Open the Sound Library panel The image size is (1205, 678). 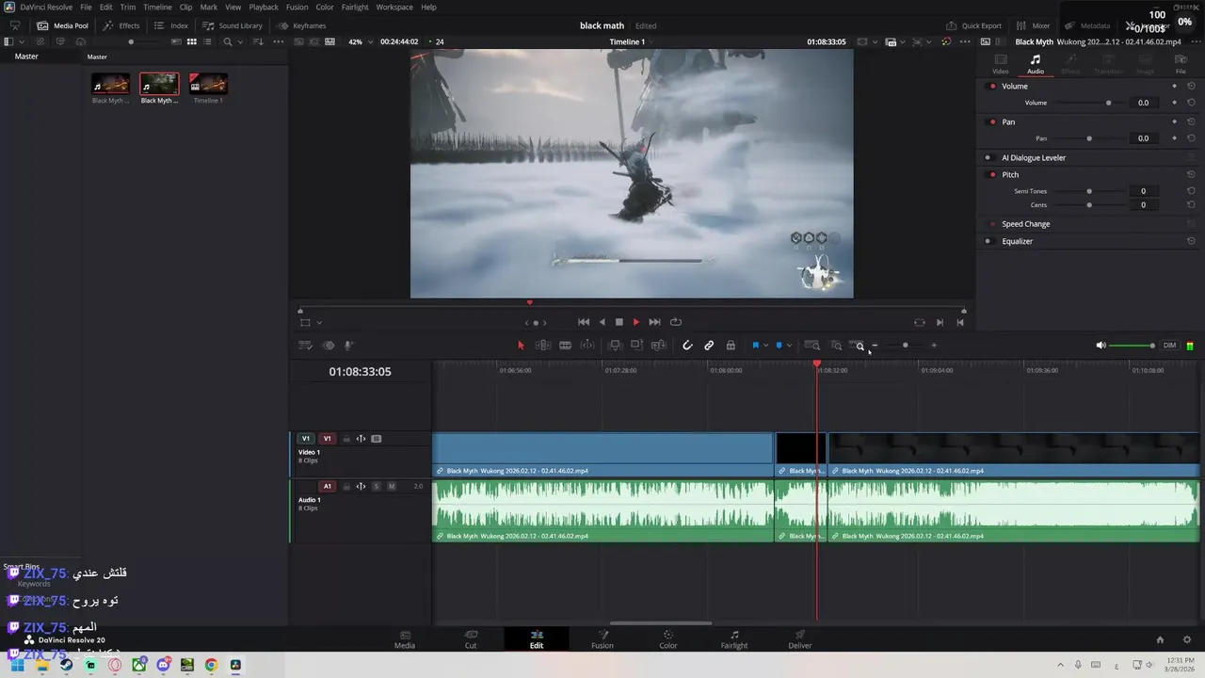[x=233, y=25]
